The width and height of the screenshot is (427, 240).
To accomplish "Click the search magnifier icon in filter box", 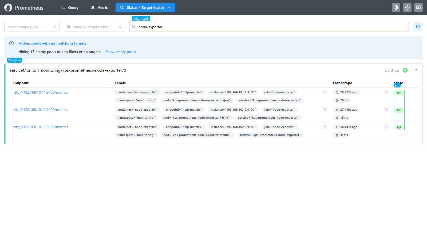I will (x=134, y=27).
